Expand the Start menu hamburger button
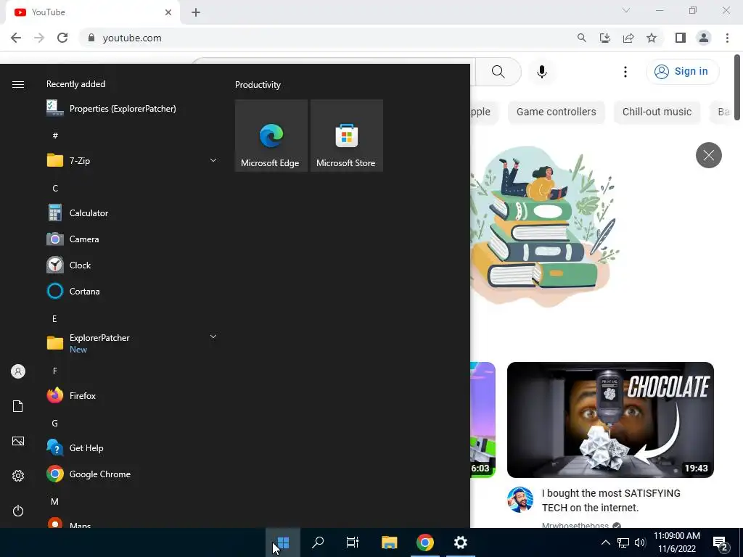Viewport: 743px width, 557px height. point(18,84)
